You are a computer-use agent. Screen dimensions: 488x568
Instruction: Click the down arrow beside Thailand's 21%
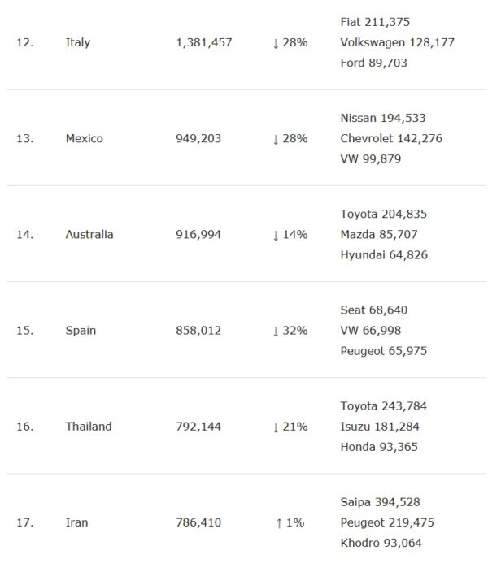point(276,426)
